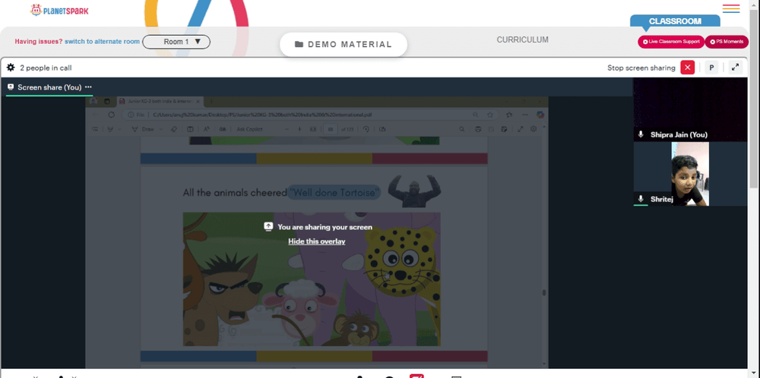Screen dimensions: 760x378
Task: Expand call to fullscreen with arrows icon
Action: click(x=735, y=68)
